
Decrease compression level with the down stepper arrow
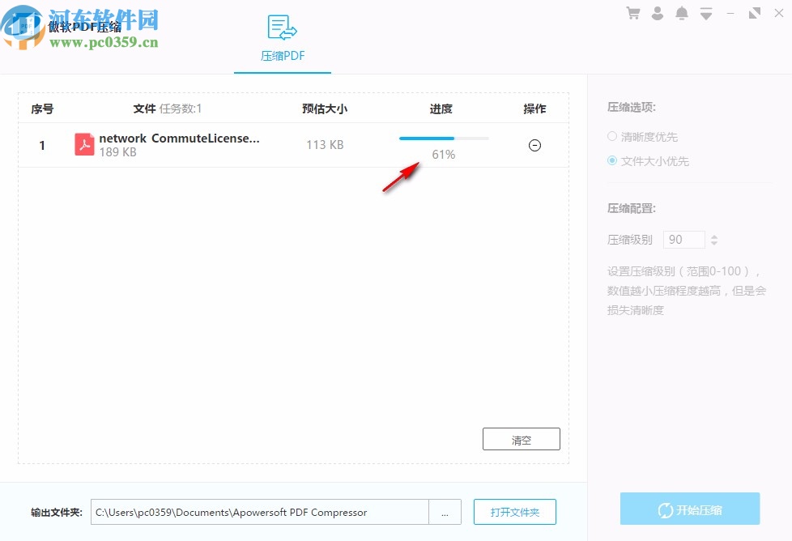(714, 243)
